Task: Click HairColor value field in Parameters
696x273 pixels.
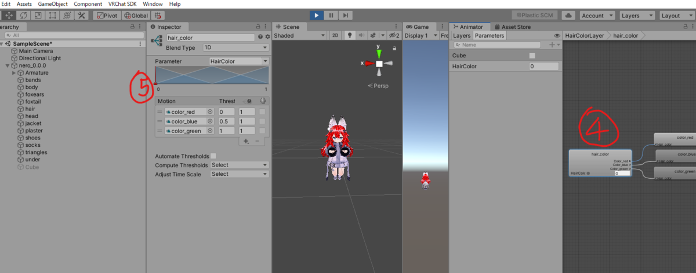Action: click(544, 67)
